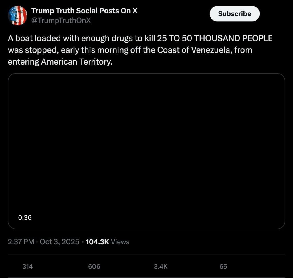293x278 pixels.
Task: Play the embedded video in the post
Action: 146,151
